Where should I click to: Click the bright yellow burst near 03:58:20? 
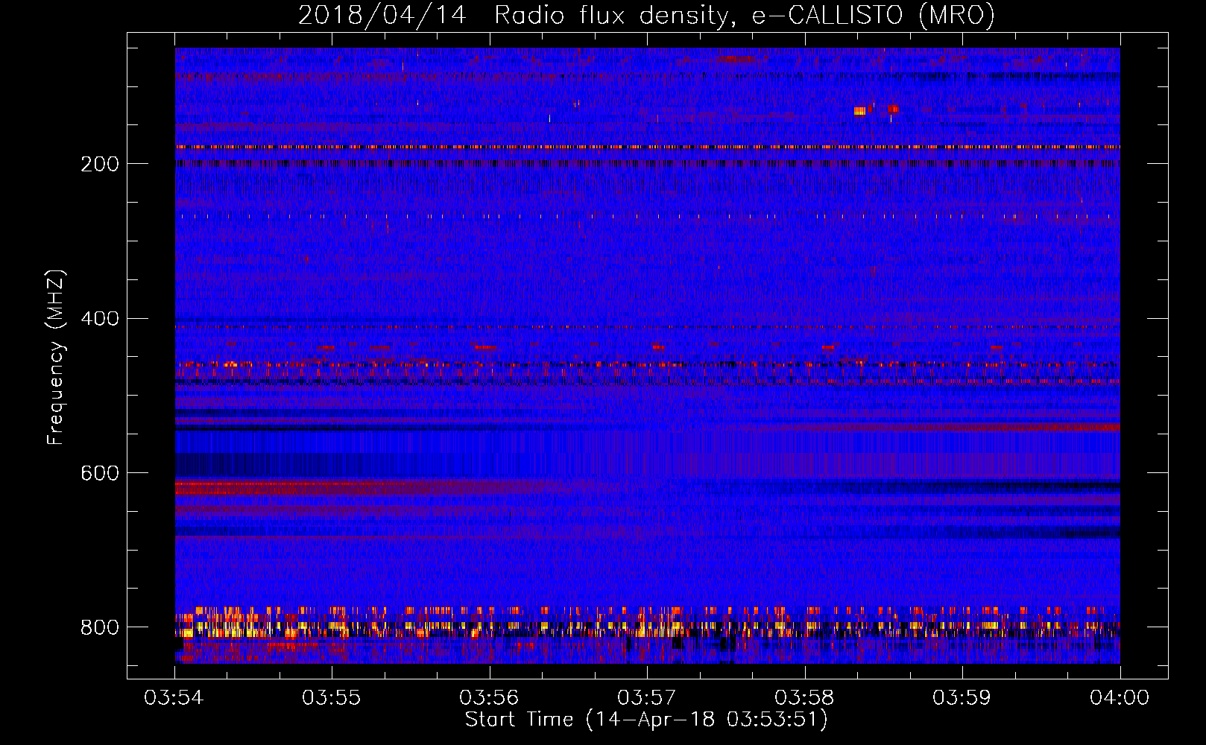859,111
